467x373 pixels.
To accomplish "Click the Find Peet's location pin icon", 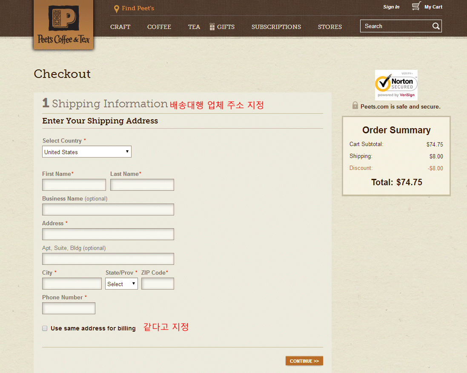I will tap(116, 9).
